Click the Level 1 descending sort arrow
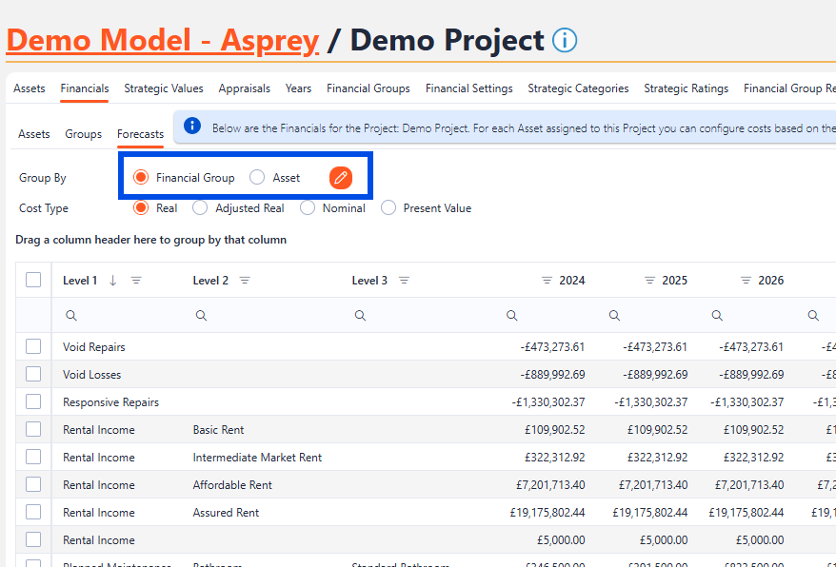This screenshot has height=567, width=836. point(112,281)
